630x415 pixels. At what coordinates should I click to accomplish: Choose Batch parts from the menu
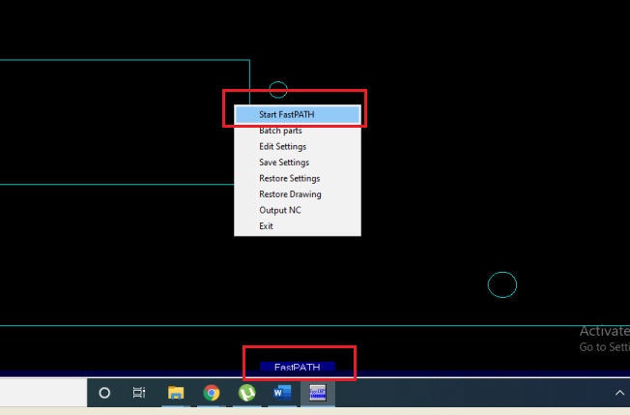[x=298, y=131]
